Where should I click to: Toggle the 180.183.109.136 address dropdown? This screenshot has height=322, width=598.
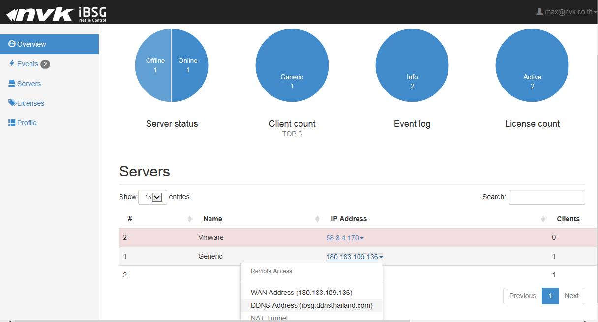point(354,257)
